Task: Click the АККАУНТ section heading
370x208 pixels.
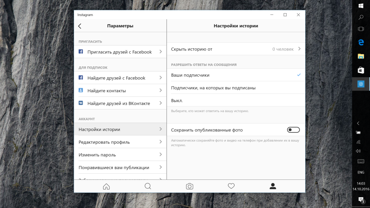Action: (x=87, y=119)
